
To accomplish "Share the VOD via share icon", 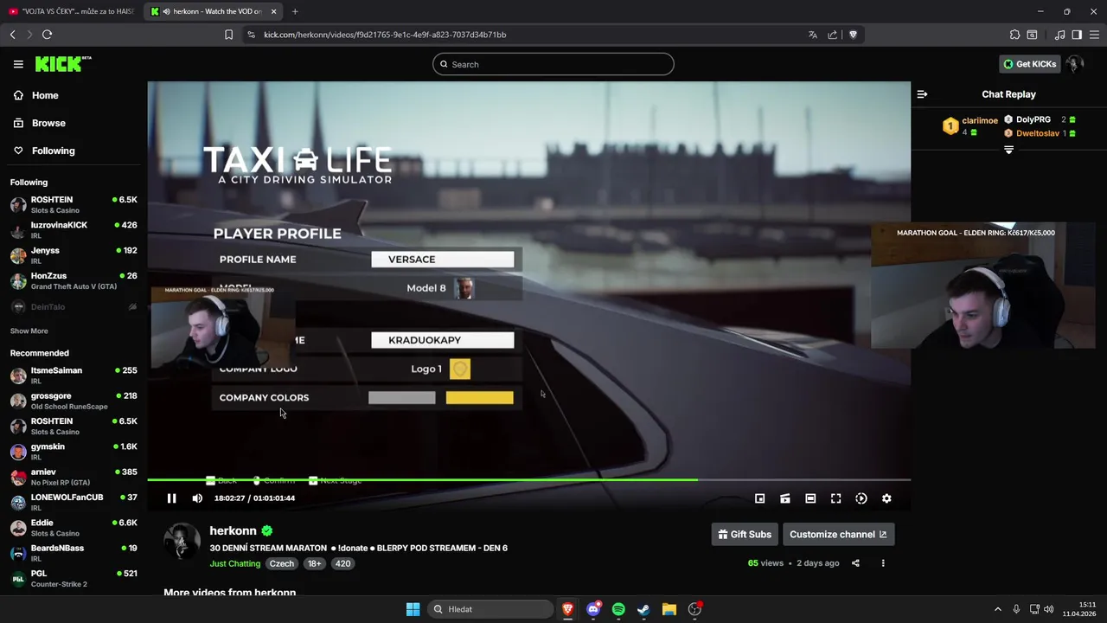I will [855, 563].
